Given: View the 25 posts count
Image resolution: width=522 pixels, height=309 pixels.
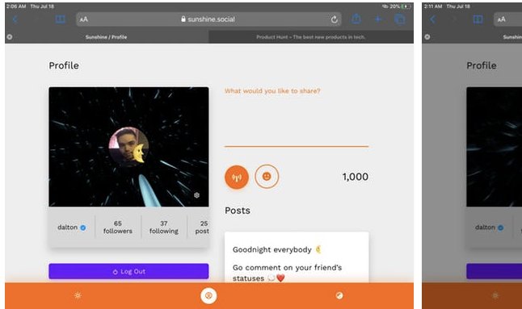Looking at the screenshot, I should pos(202,227).
